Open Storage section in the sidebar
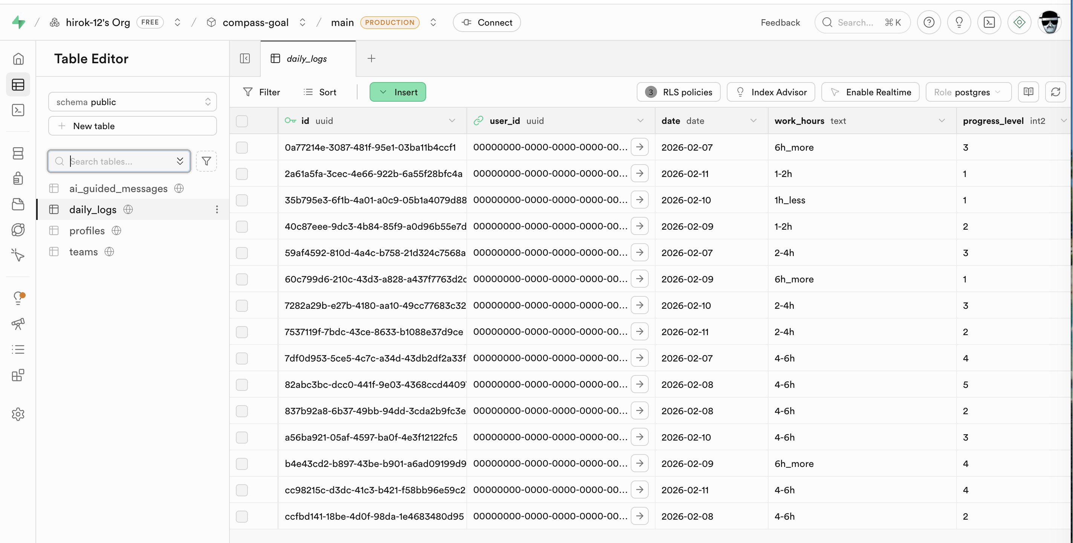The height and width of the screenshot is (543, 1073). pyautogui.click(x=18, y=204)
